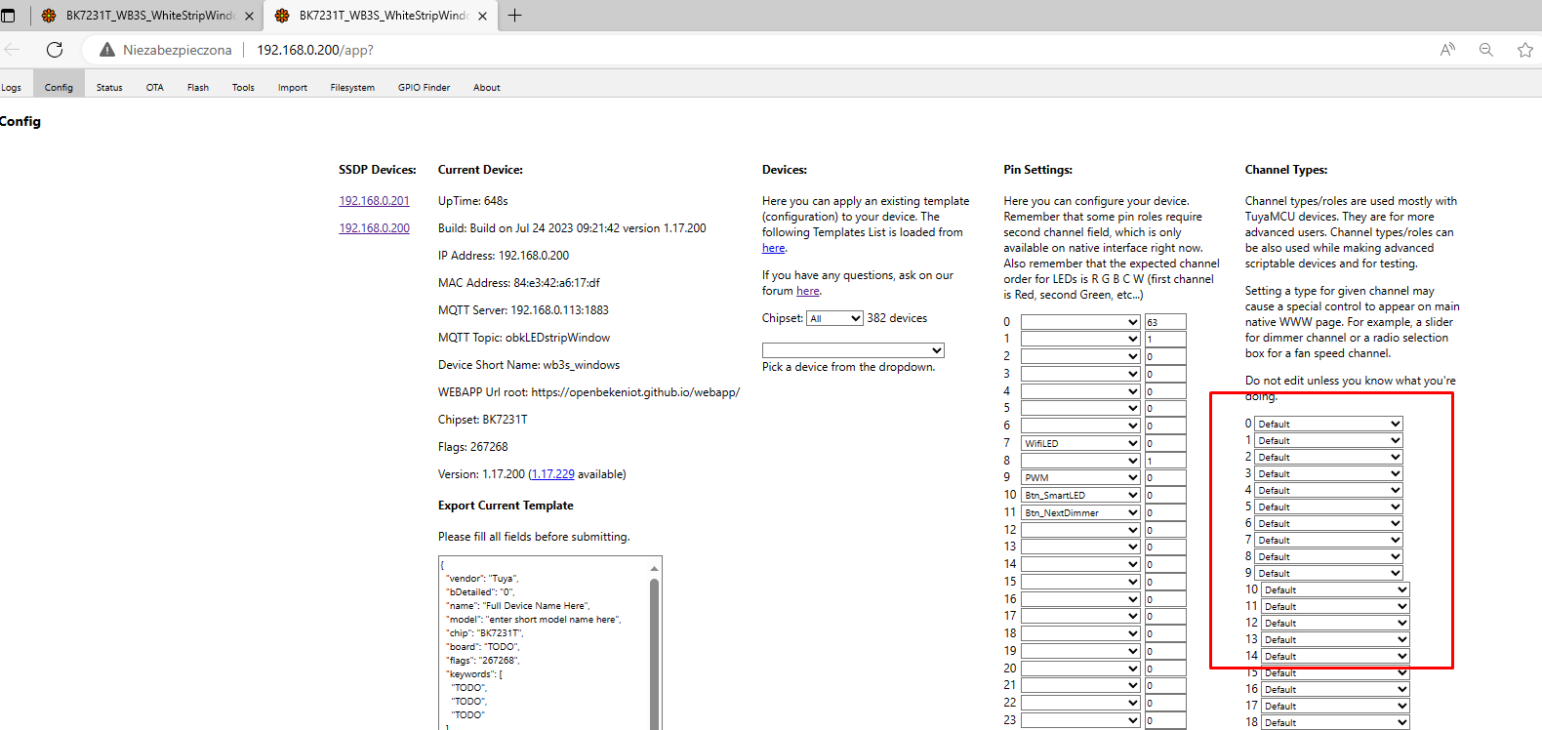
Task: Open channel 17 type dropdown
Action: 1335,706
